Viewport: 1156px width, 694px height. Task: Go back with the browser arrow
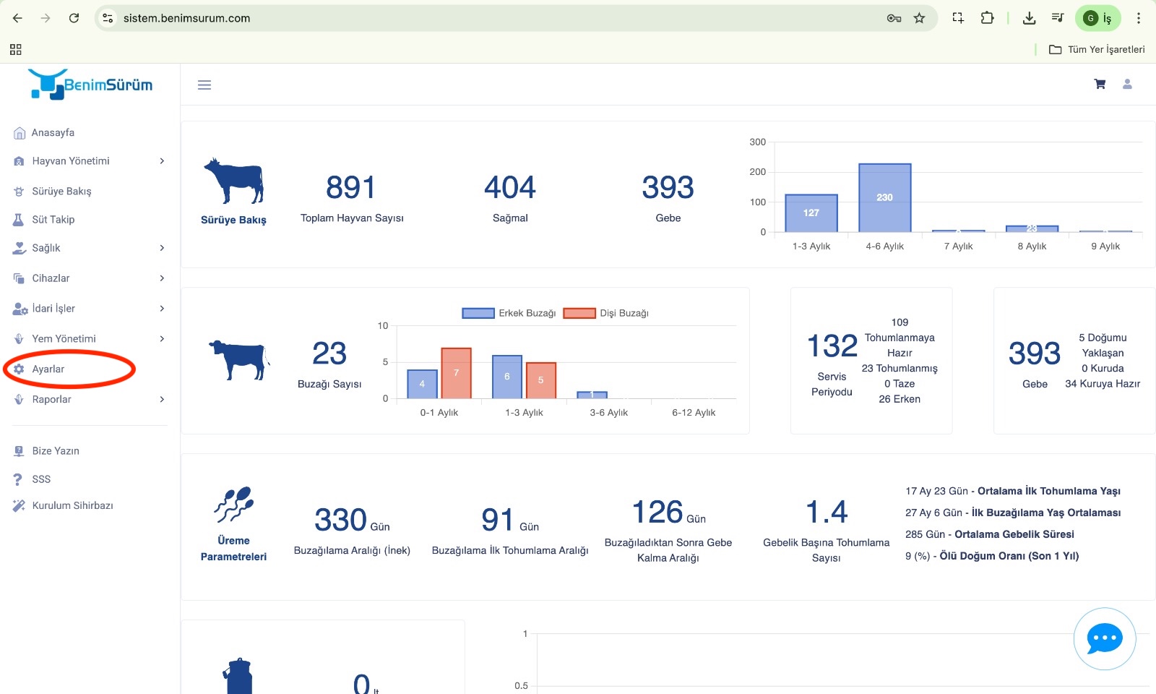[x=17, y=18]
